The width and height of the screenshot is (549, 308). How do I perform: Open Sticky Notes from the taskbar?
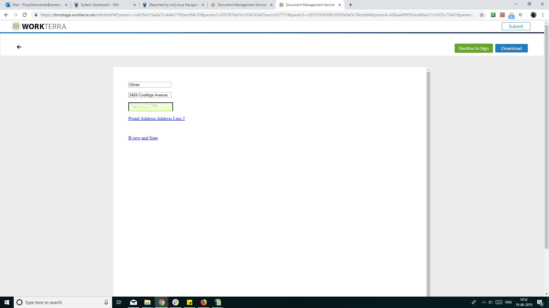pos(190,302)
